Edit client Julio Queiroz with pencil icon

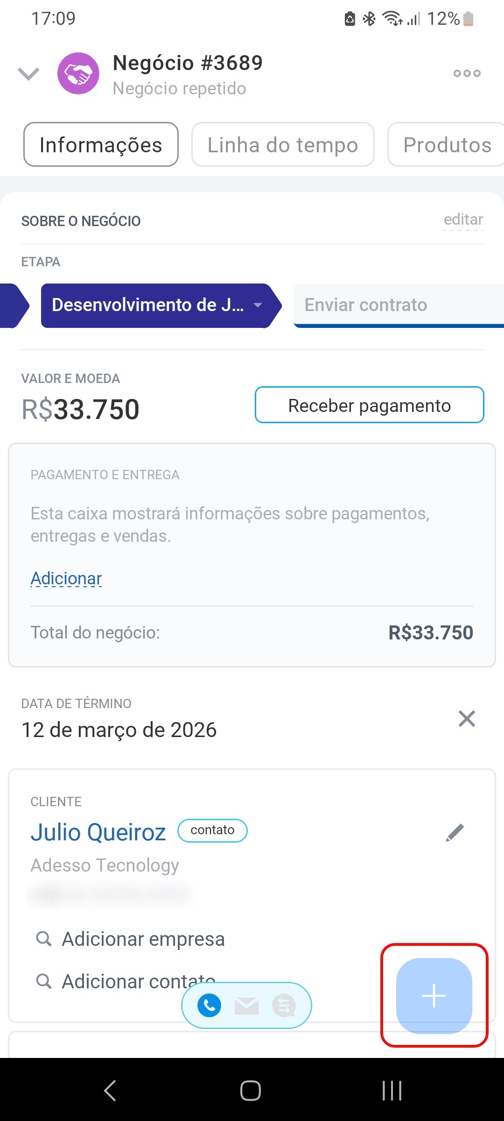[x=455, y=832]
